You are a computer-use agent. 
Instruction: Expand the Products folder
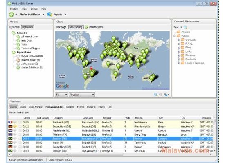(179, 59)
